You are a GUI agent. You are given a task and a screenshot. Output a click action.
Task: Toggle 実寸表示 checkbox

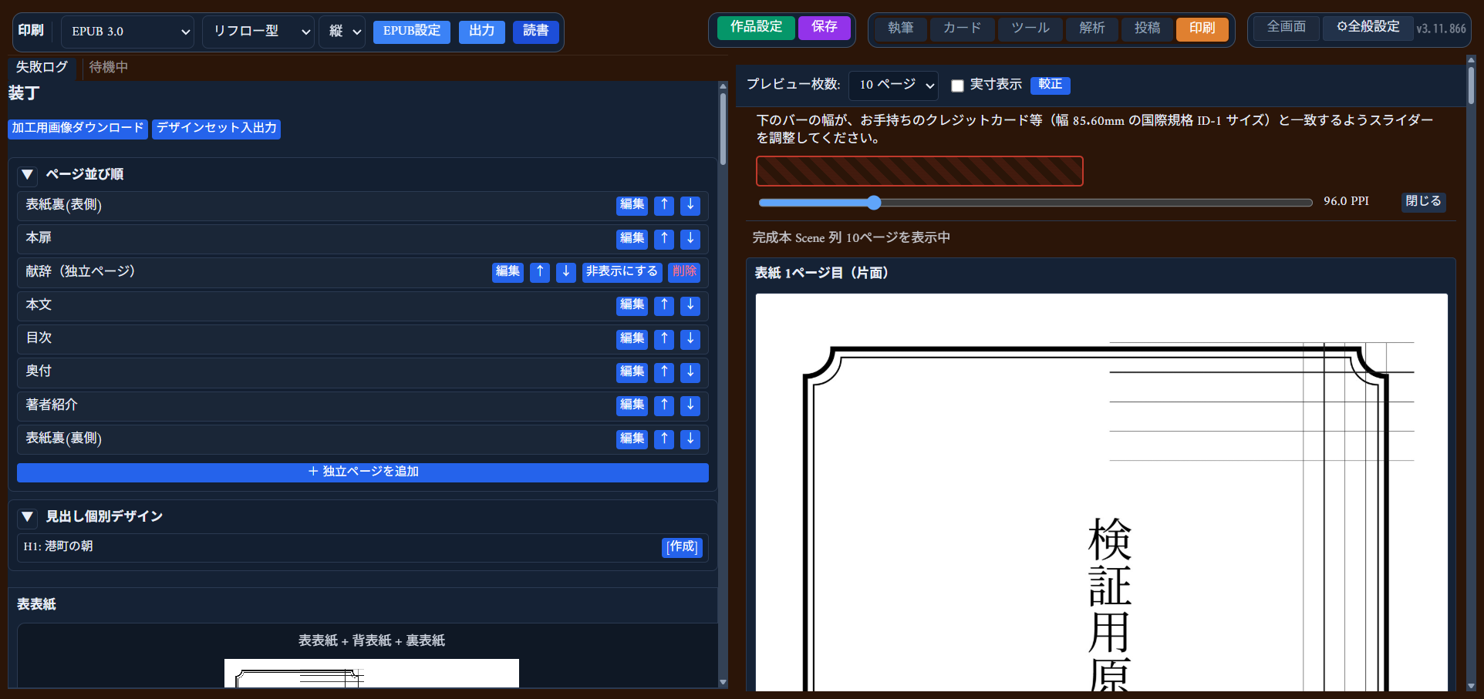(x=957, y=86)
